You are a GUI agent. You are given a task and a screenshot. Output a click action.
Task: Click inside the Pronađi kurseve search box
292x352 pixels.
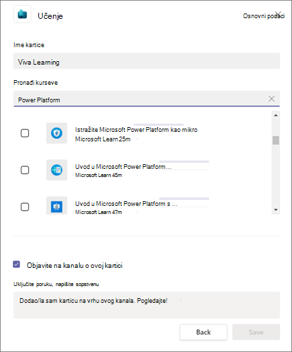click(x=140, y=98)
